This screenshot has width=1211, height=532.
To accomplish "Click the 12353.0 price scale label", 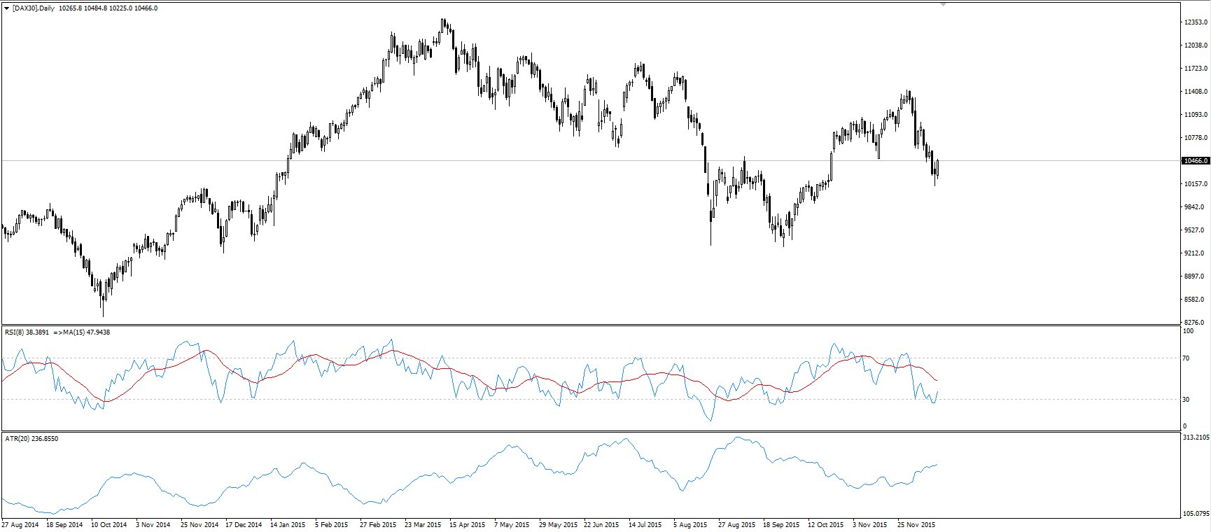I will 1196,22.
